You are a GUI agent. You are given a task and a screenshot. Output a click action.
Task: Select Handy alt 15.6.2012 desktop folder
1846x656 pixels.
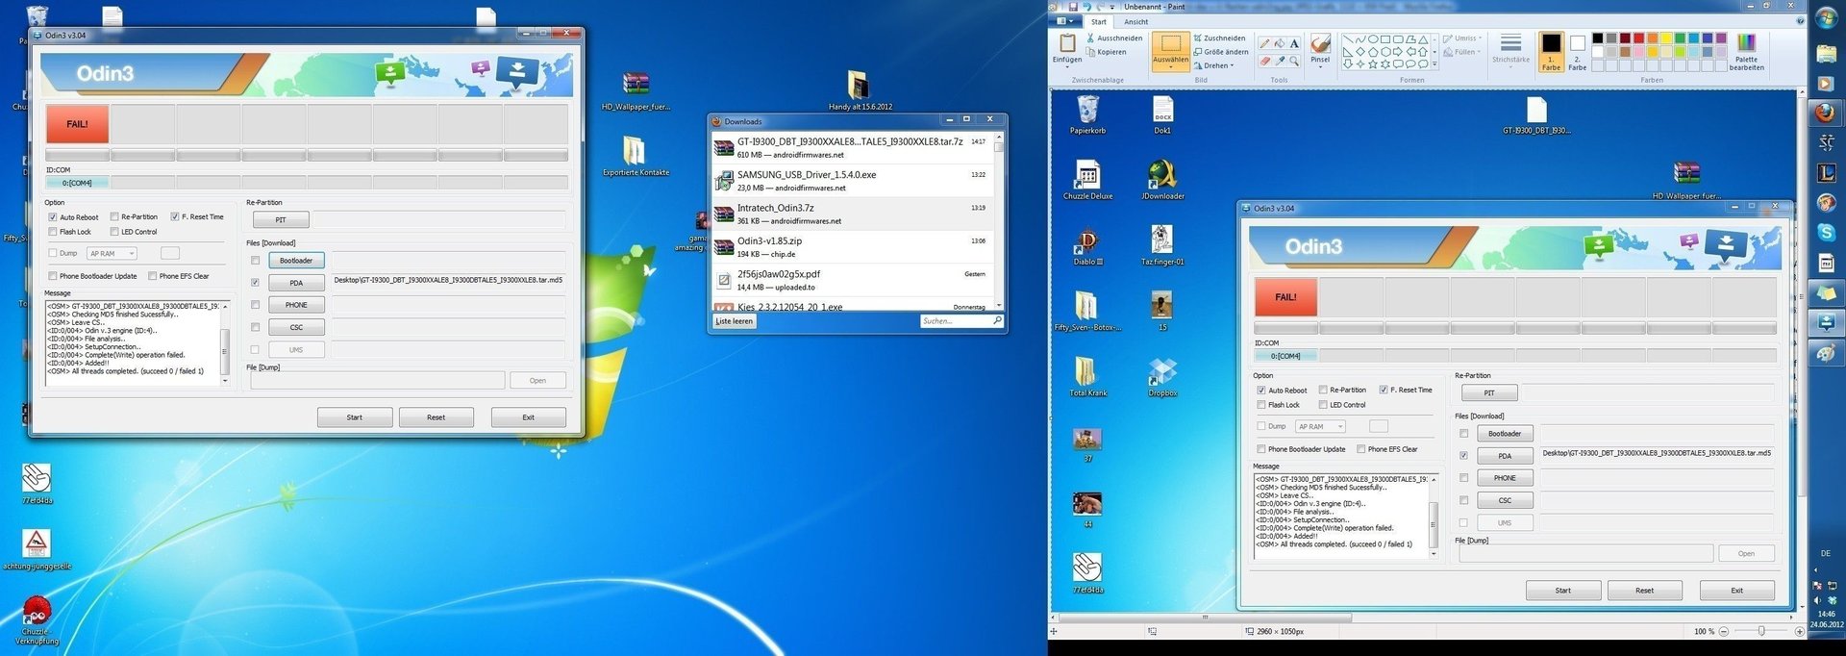pyautogui.click(x=860, y=89)
